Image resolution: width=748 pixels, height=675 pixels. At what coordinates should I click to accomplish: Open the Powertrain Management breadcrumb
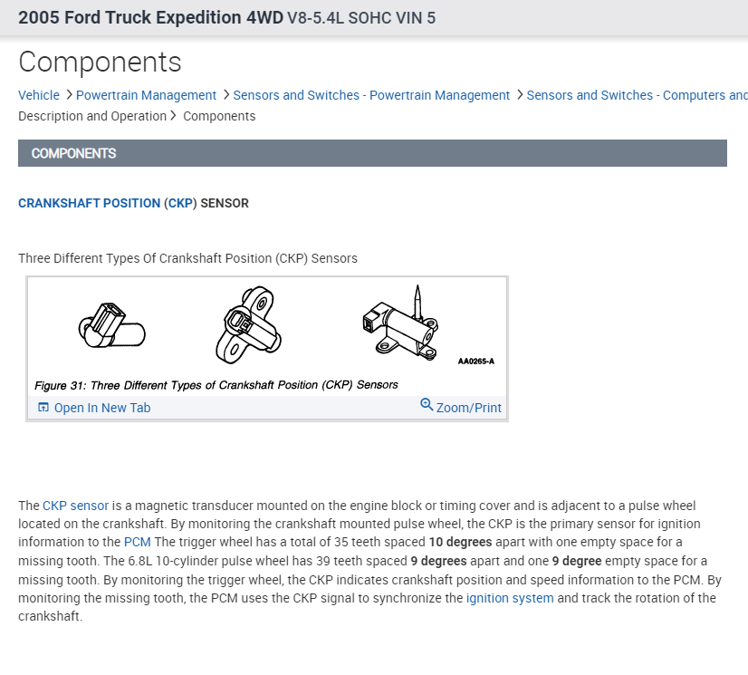coord(146,95)
